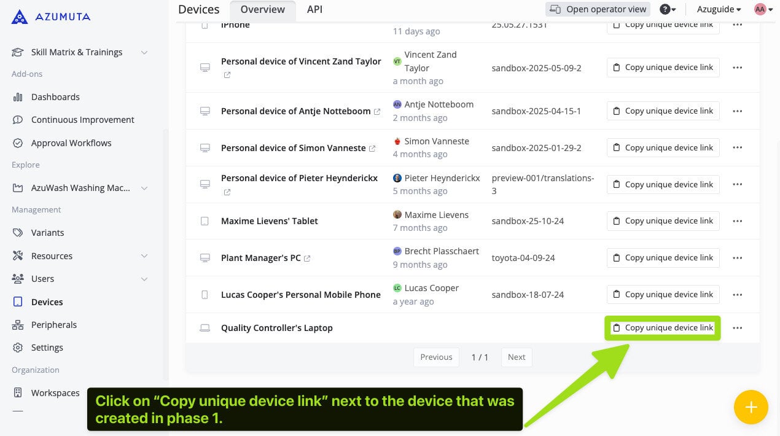Viewport: 780px width, 436px height.
Task: Open the Azuguide workspace dropdown
Action: coord(719,9)
